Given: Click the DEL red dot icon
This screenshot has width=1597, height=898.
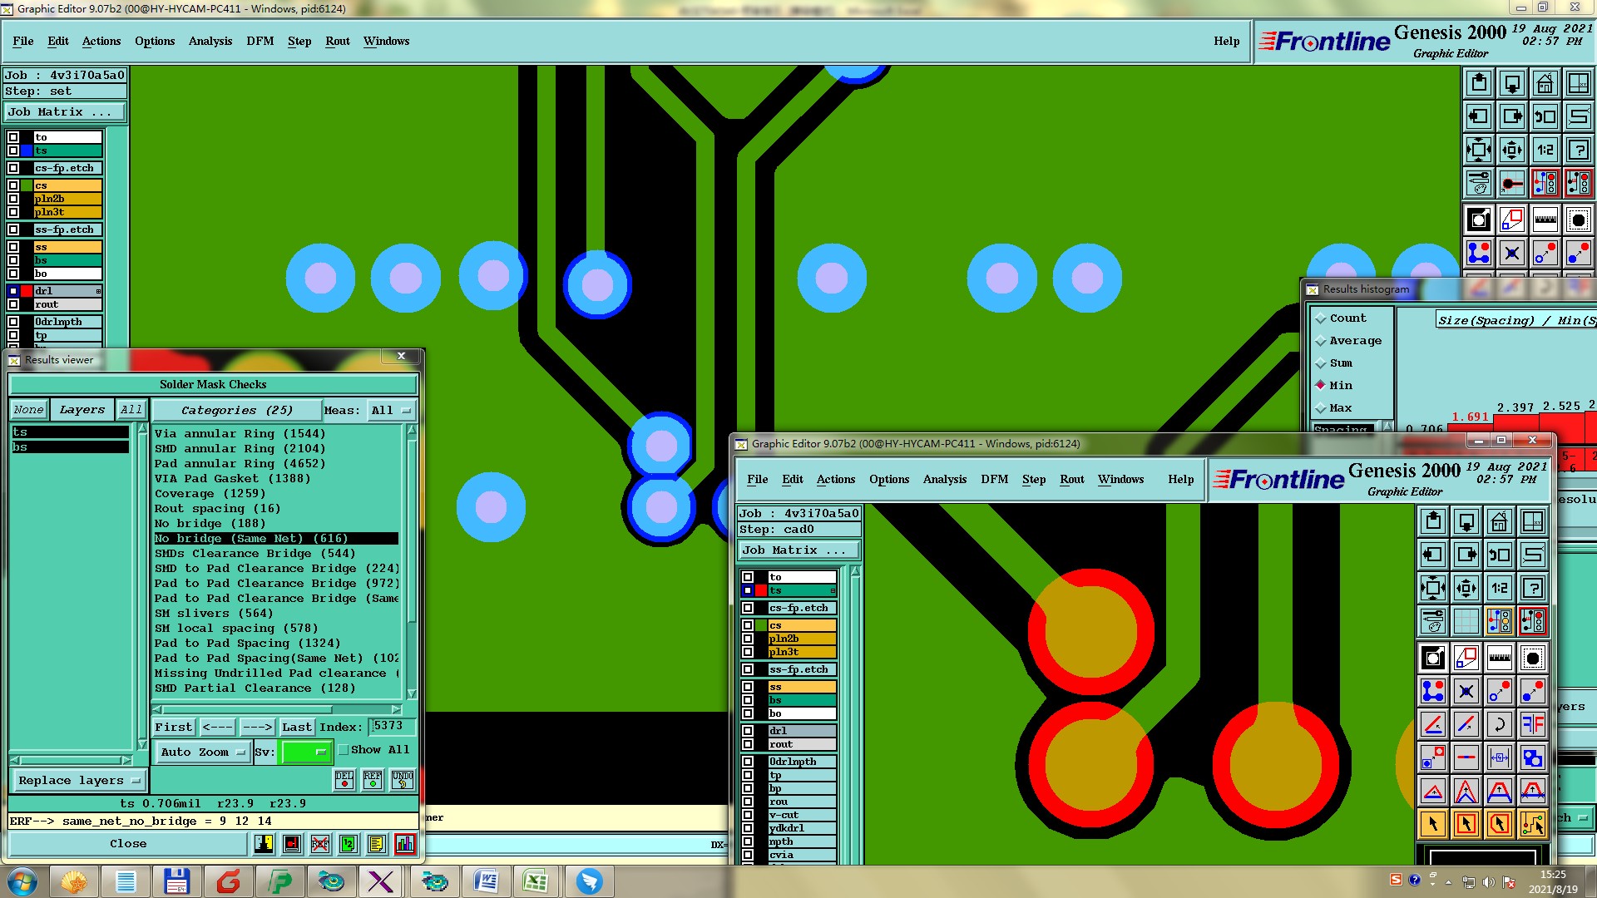Looking at the screenshot, I should pos(344,779).
